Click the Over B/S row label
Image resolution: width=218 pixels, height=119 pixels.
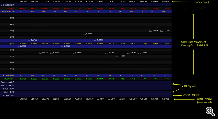9,92
